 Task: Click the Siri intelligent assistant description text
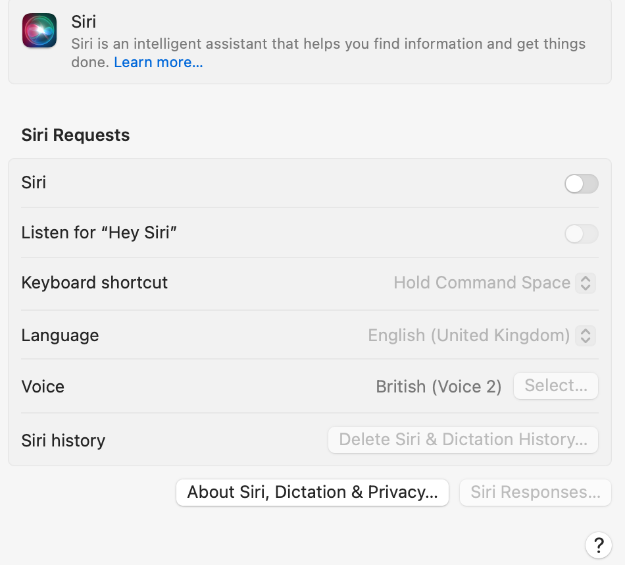(328, 45)
